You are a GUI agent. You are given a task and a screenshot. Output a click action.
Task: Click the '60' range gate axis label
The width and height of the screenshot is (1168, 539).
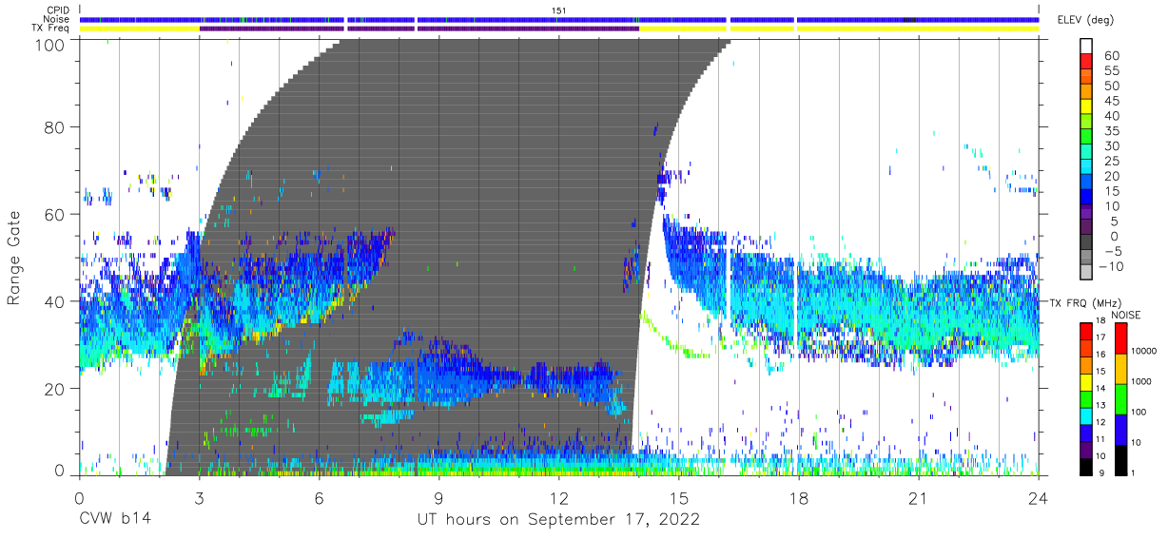click(55, 215)
